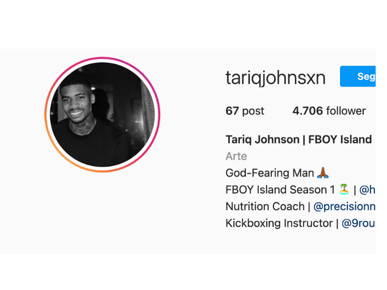Click the FBOY Island text in bold name

(340, 140)
